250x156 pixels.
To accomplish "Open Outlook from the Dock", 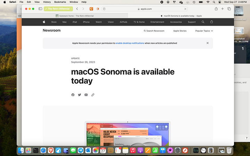I will [88, 150].
